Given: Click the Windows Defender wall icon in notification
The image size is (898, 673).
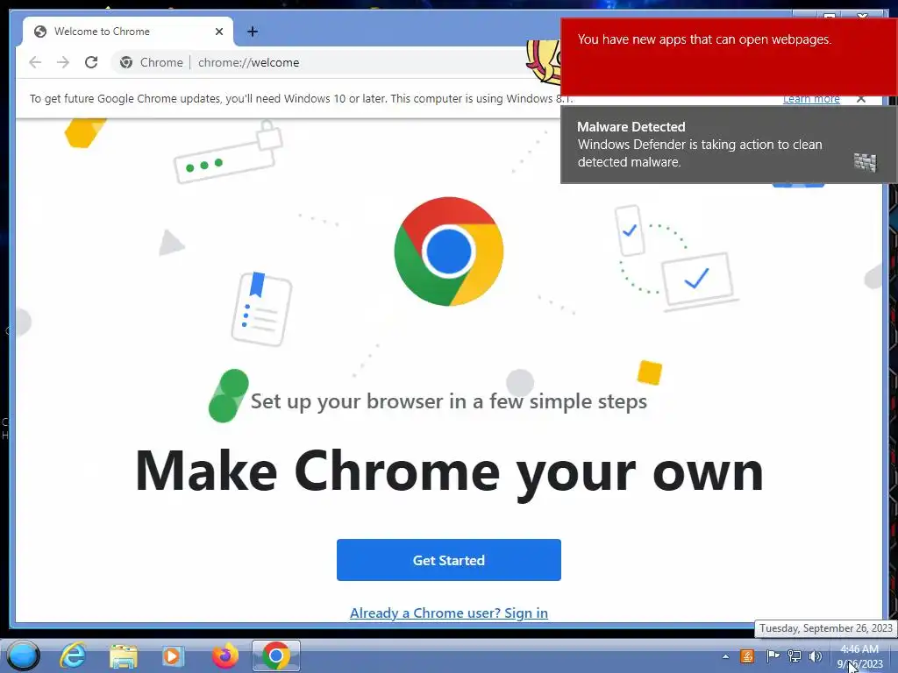Looking at the screenshot, I should pos(865,162).
